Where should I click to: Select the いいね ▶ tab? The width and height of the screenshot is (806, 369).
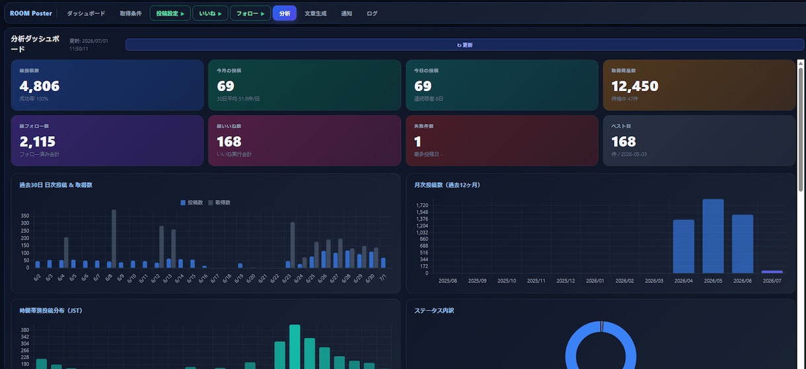[x=211, y=13]
